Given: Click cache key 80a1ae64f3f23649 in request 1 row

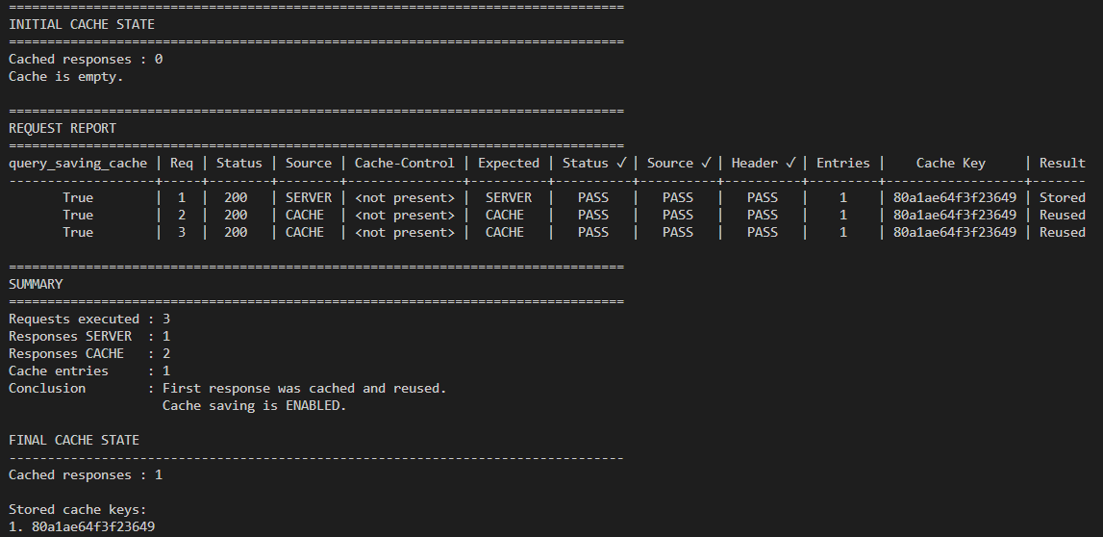Looking at the screenshot, I should (955, 198).
